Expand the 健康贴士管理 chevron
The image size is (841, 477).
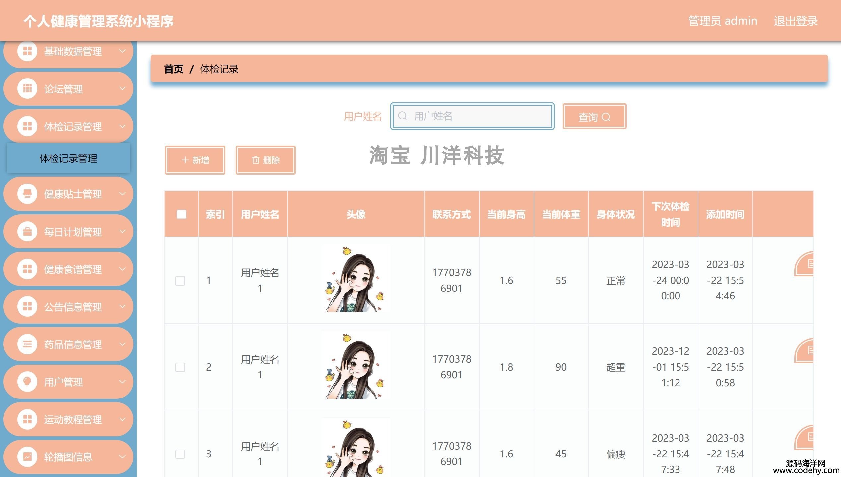(122, 194)
